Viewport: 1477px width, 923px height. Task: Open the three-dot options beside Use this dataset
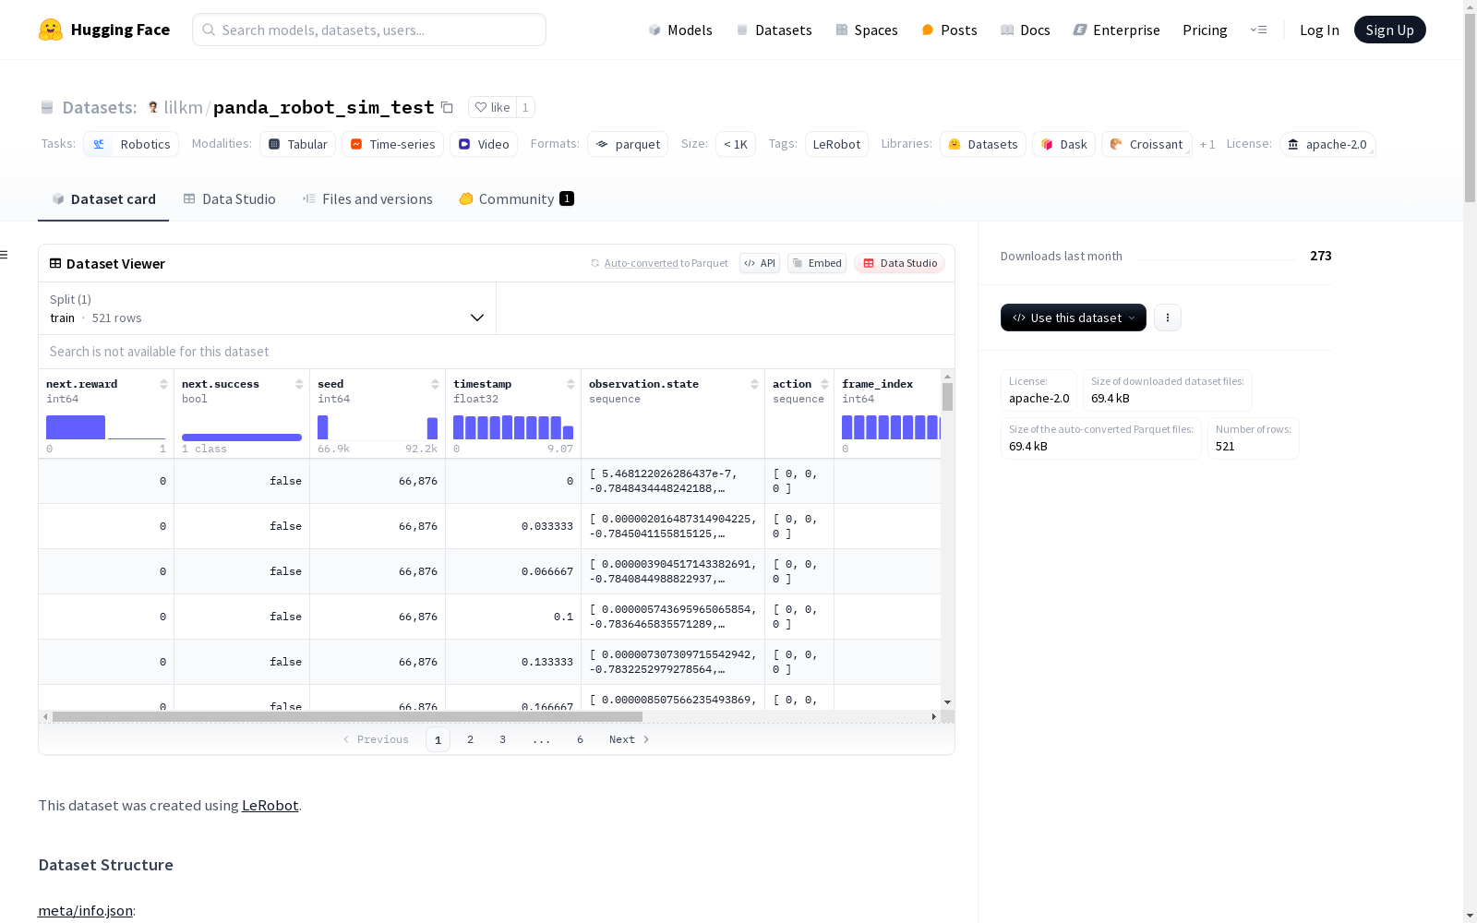(x=1168, y=318)
